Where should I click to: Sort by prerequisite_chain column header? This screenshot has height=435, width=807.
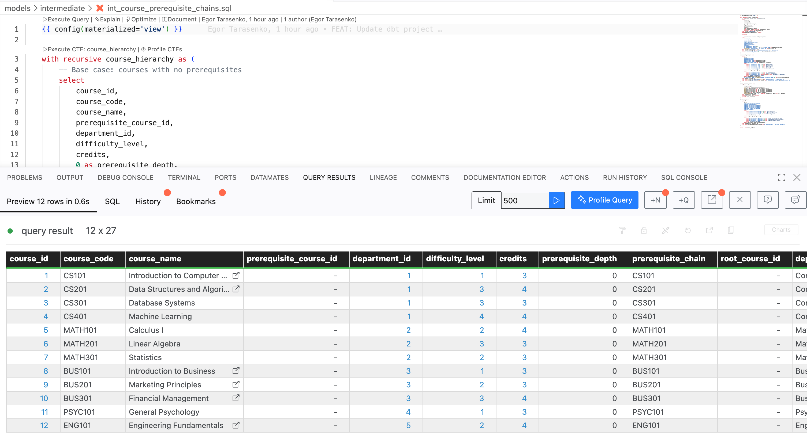click(x=673, y=259)
